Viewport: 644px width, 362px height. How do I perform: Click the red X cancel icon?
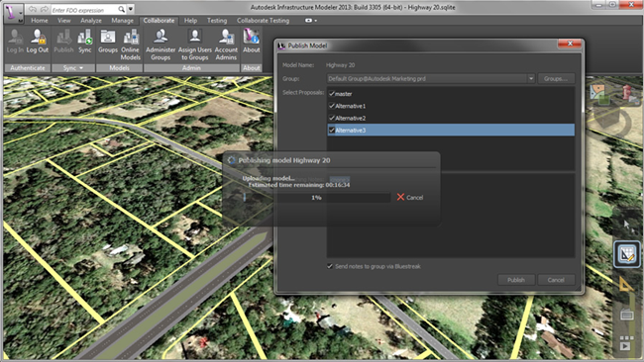click(x=401, y=197)
